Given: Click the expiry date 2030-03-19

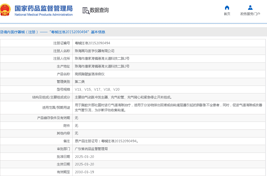Looking at the screenshot, I should click(x=84, y=172).
